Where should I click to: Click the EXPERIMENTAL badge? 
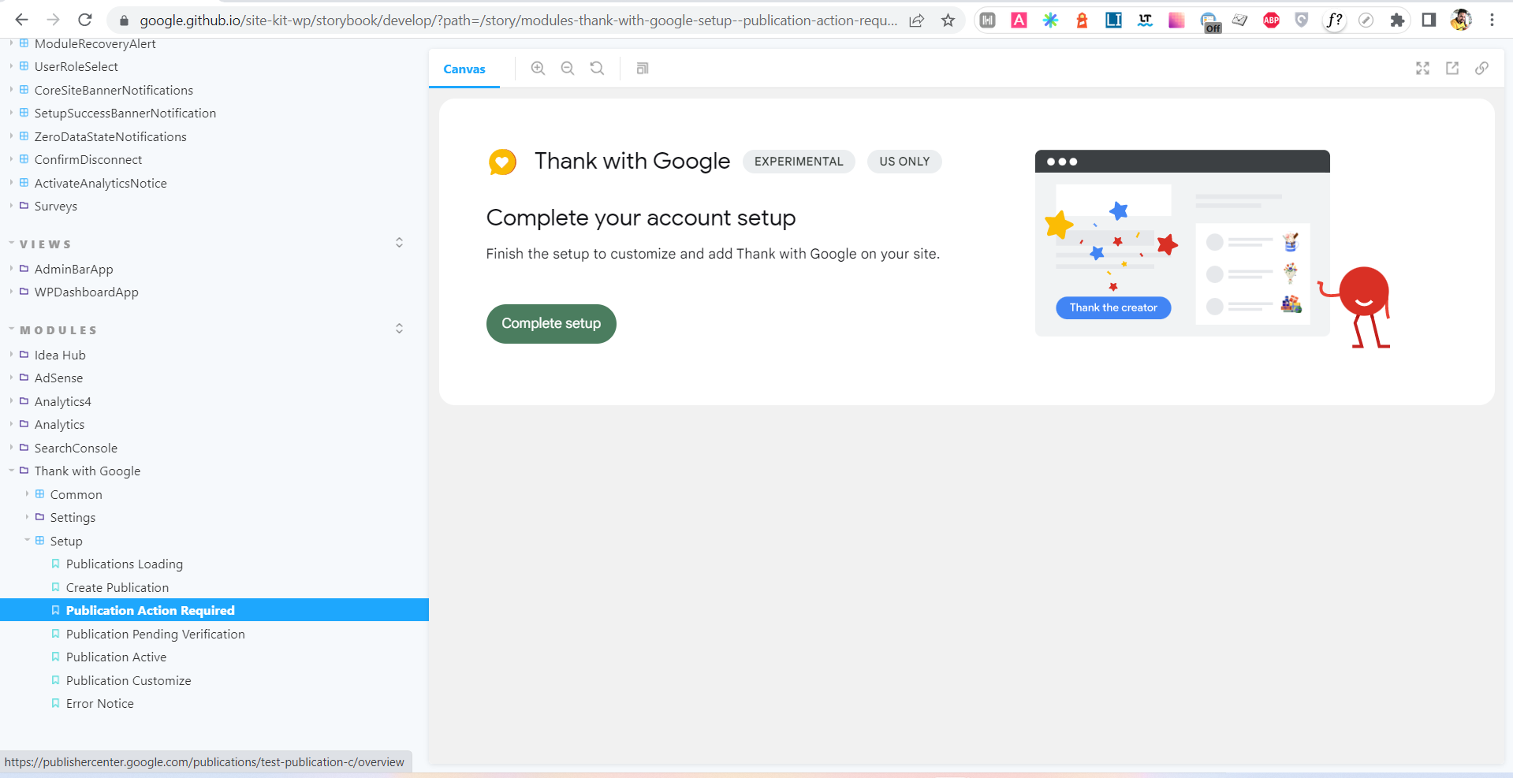click(799, 162)
